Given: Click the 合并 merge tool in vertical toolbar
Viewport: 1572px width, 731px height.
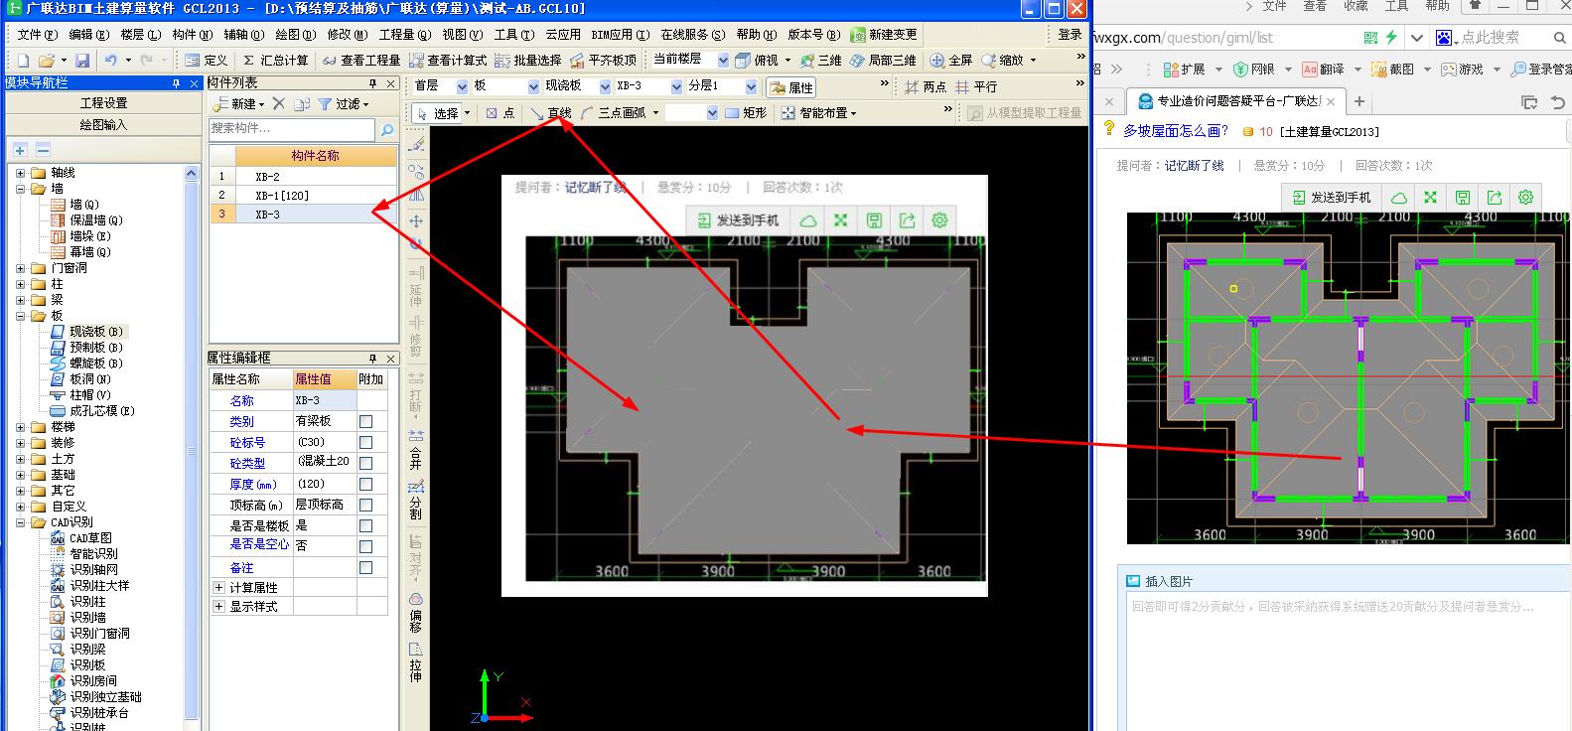Looking at the screenshot, I should pyautogui.click(x=416, y=449).
